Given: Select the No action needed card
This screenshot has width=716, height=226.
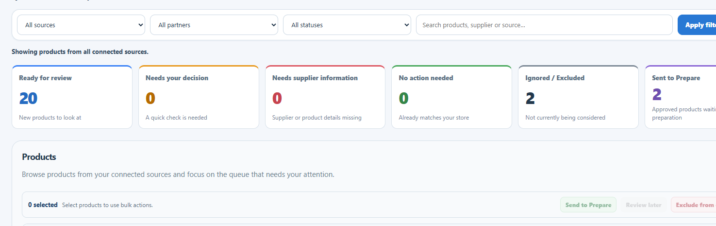Looking at the screenshot, I should tap(451, 97).
